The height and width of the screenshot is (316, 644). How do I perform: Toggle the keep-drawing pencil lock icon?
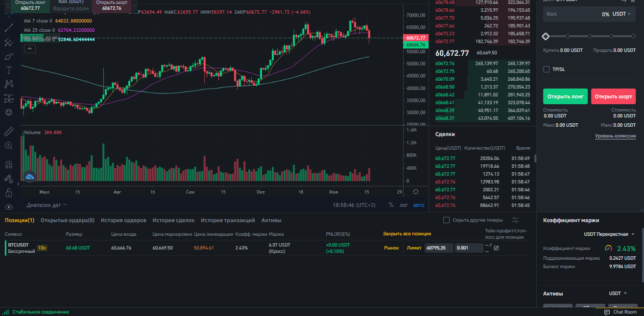pyautogui.click(x=8, y=179)
